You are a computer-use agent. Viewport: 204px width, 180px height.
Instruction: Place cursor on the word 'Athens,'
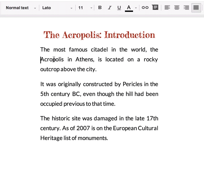pos(85,60)
